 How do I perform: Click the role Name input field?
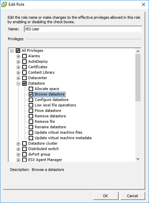tap(83, 29)
